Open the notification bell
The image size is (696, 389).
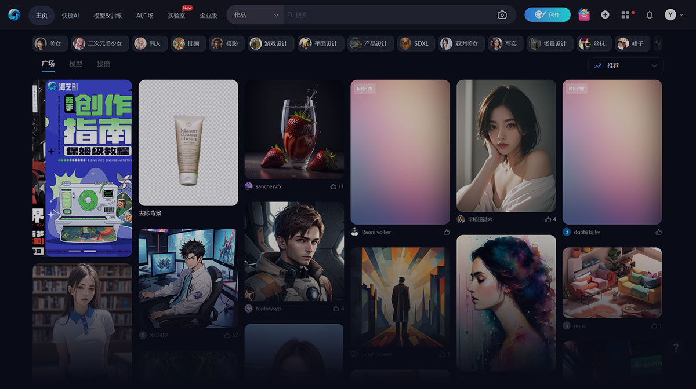click(x=650, y=14)
